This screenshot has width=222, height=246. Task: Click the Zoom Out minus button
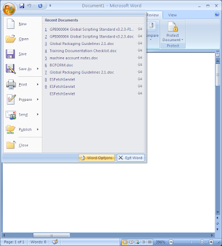[x=171, y=242]
